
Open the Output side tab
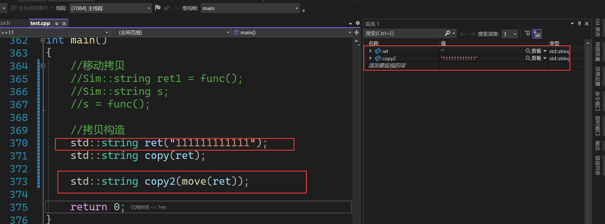598,145
